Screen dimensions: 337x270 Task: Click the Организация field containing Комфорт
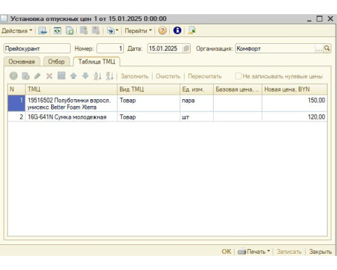[x=275, y=49]
